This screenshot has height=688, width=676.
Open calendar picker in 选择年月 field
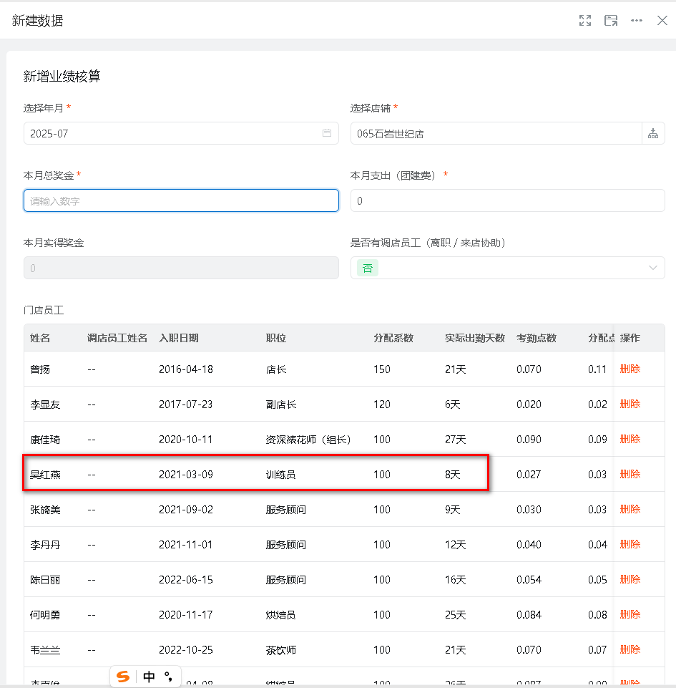pos(327,133)
